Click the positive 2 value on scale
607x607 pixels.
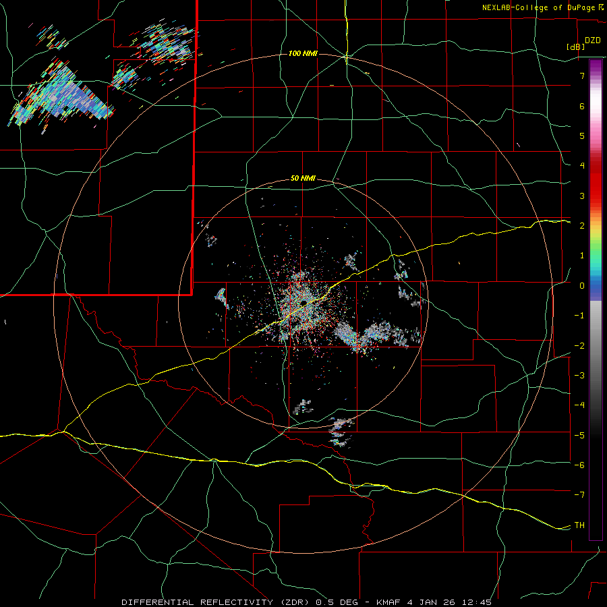(581, 226)
